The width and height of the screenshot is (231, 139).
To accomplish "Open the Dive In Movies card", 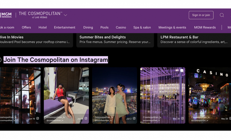I will tap(36, 40).
